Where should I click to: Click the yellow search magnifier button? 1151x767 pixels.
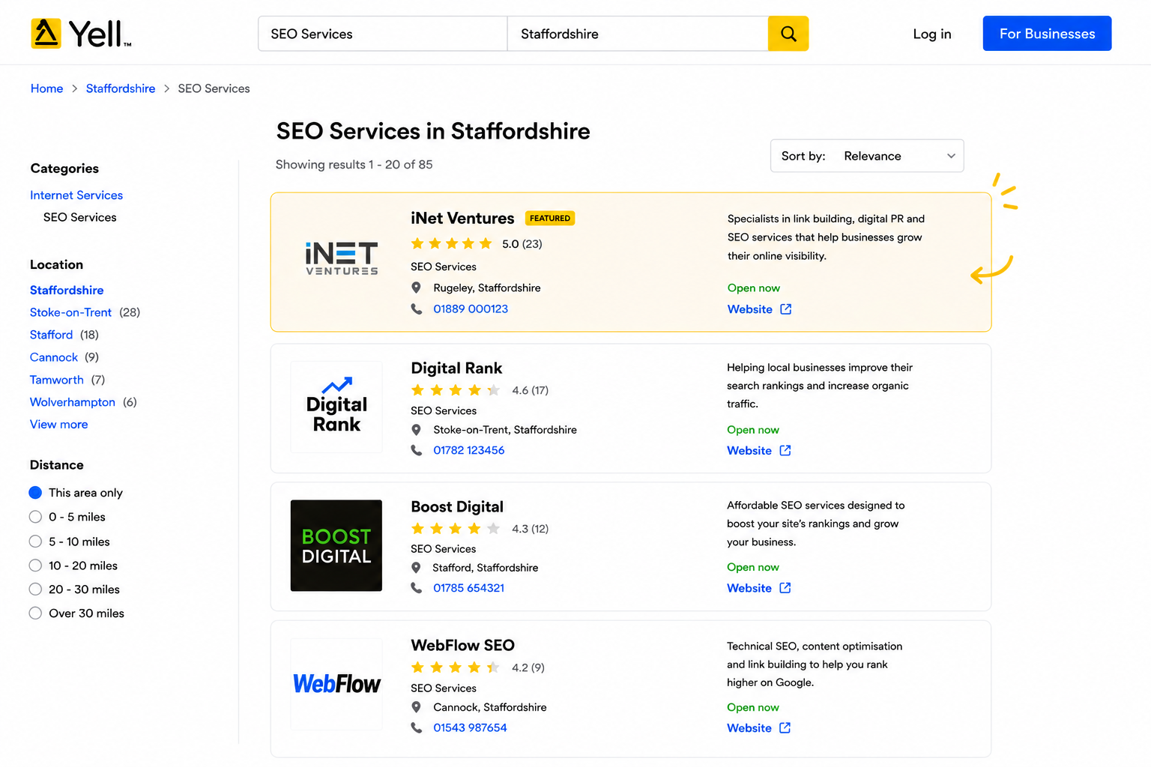[788, 34]
